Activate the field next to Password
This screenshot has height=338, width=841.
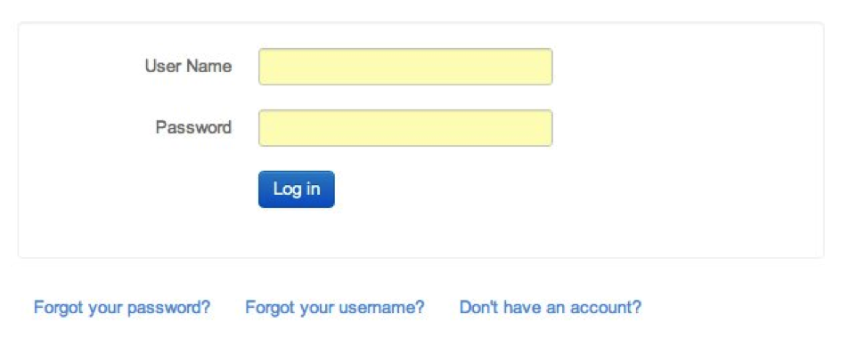(405, 128)
